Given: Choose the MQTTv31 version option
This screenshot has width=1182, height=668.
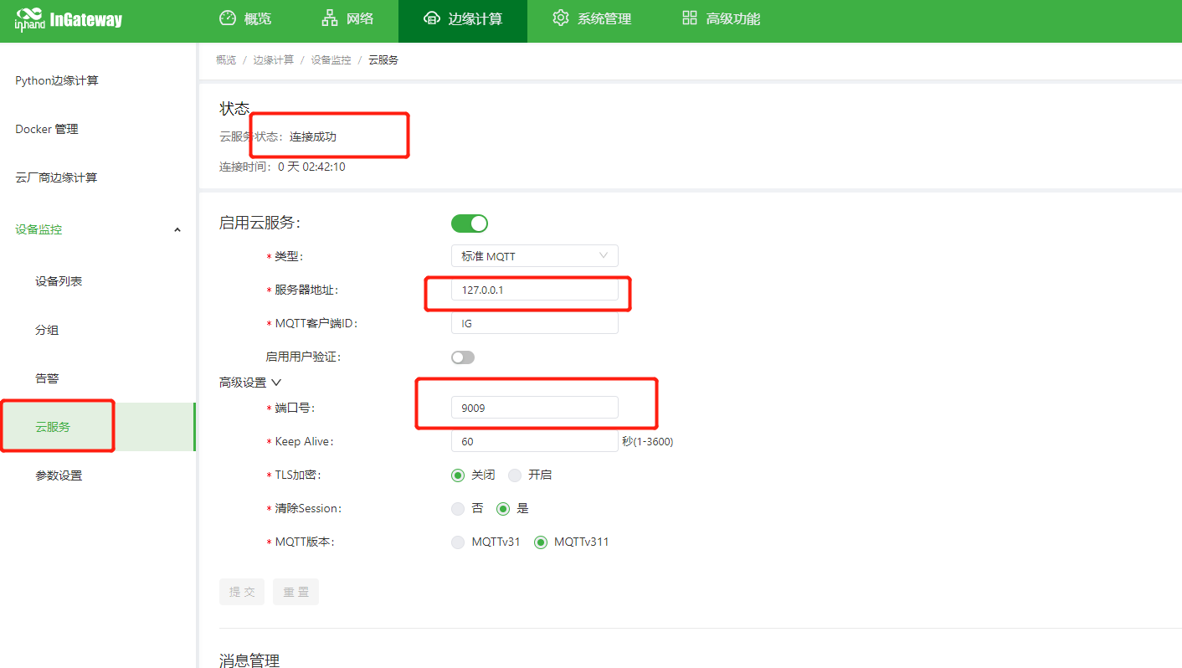Looking at the screenshot, I should [x=458, y=542].
